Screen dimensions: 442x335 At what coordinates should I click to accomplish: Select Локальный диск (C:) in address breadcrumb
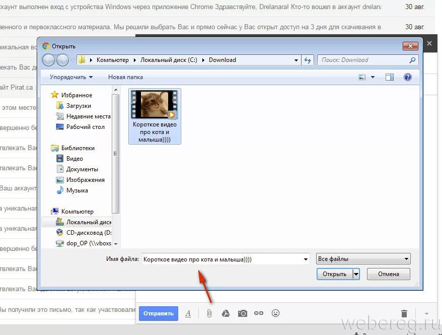click(169, 60)
